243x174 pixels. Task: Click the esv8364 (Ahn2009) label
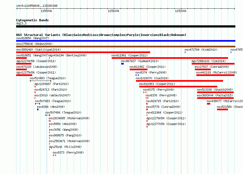51,107
